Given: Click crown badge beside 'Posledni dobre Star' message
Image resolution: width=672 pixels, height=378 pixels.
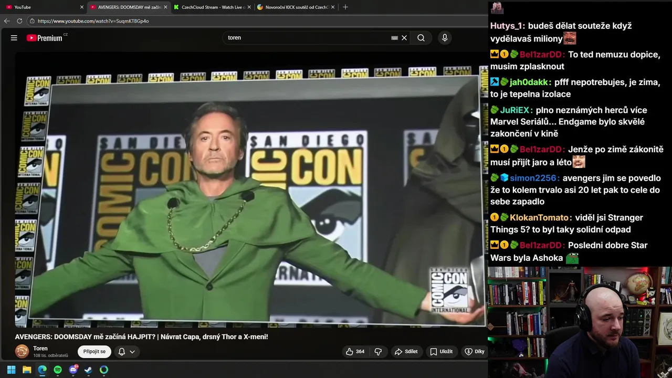Looking at the screenshot, I should [x=495, y=245].
